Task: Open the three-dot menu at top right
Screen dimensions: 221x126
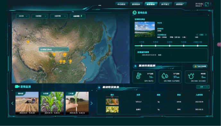Action: tap(211, 4)
